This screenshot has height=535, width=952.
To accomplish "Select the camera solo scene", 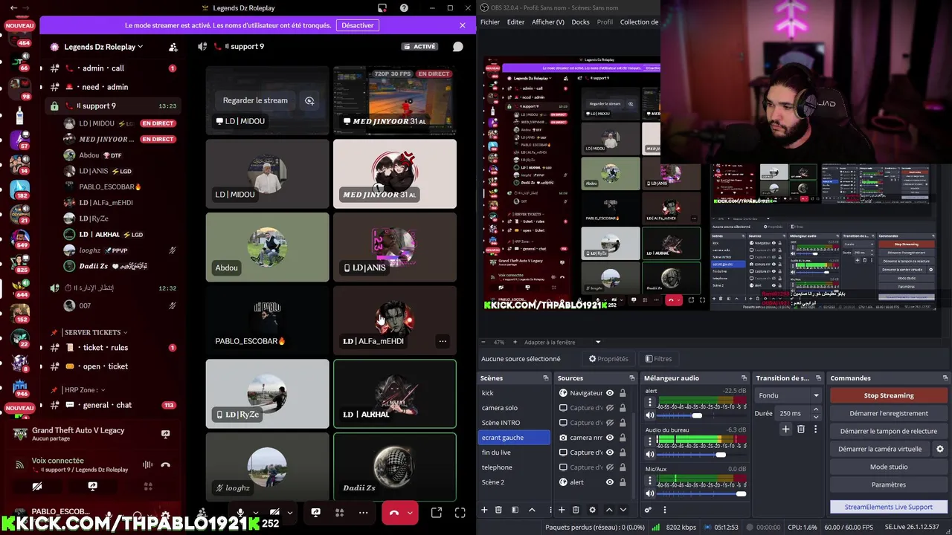I will (515, 408).
